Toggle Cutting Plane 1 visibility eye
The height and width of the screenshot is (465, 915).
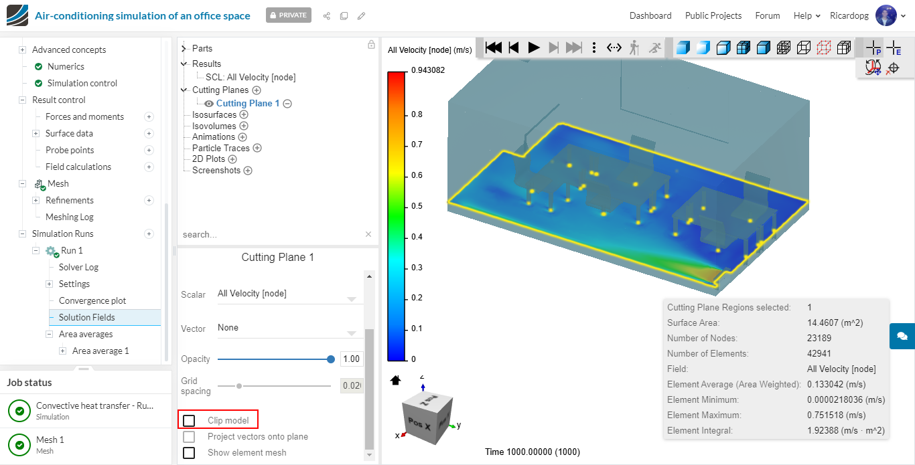point(209,104)
